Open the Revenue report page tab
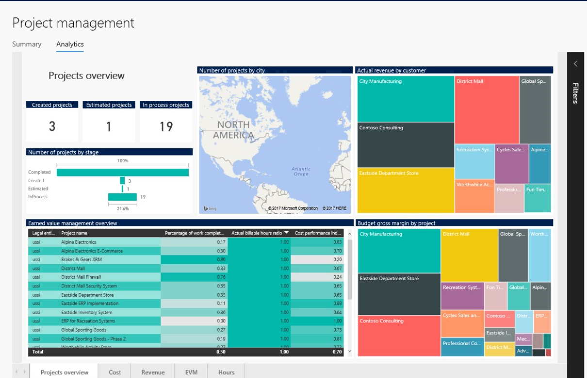The height and width of the screenshot is (378, 587). coord(153,372)
